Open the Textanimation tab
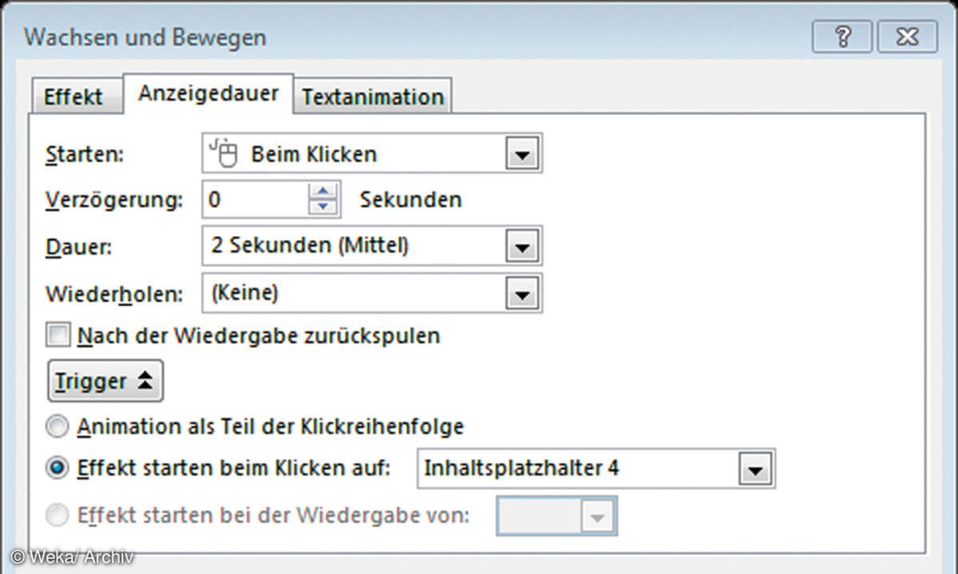This screenshot has width=958, height=574. coord(372,97)
